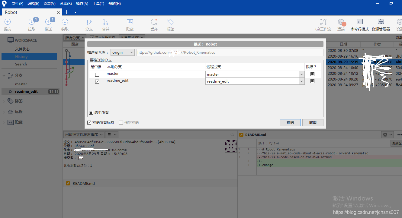
Task: Open Git Flow (Git工作流) icon
Action: coord(323,22)
